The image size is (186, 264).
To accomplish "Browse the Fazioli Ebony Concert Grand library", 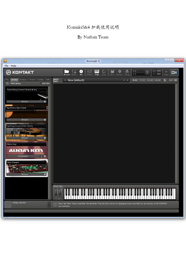I will (x=25, y=102).
